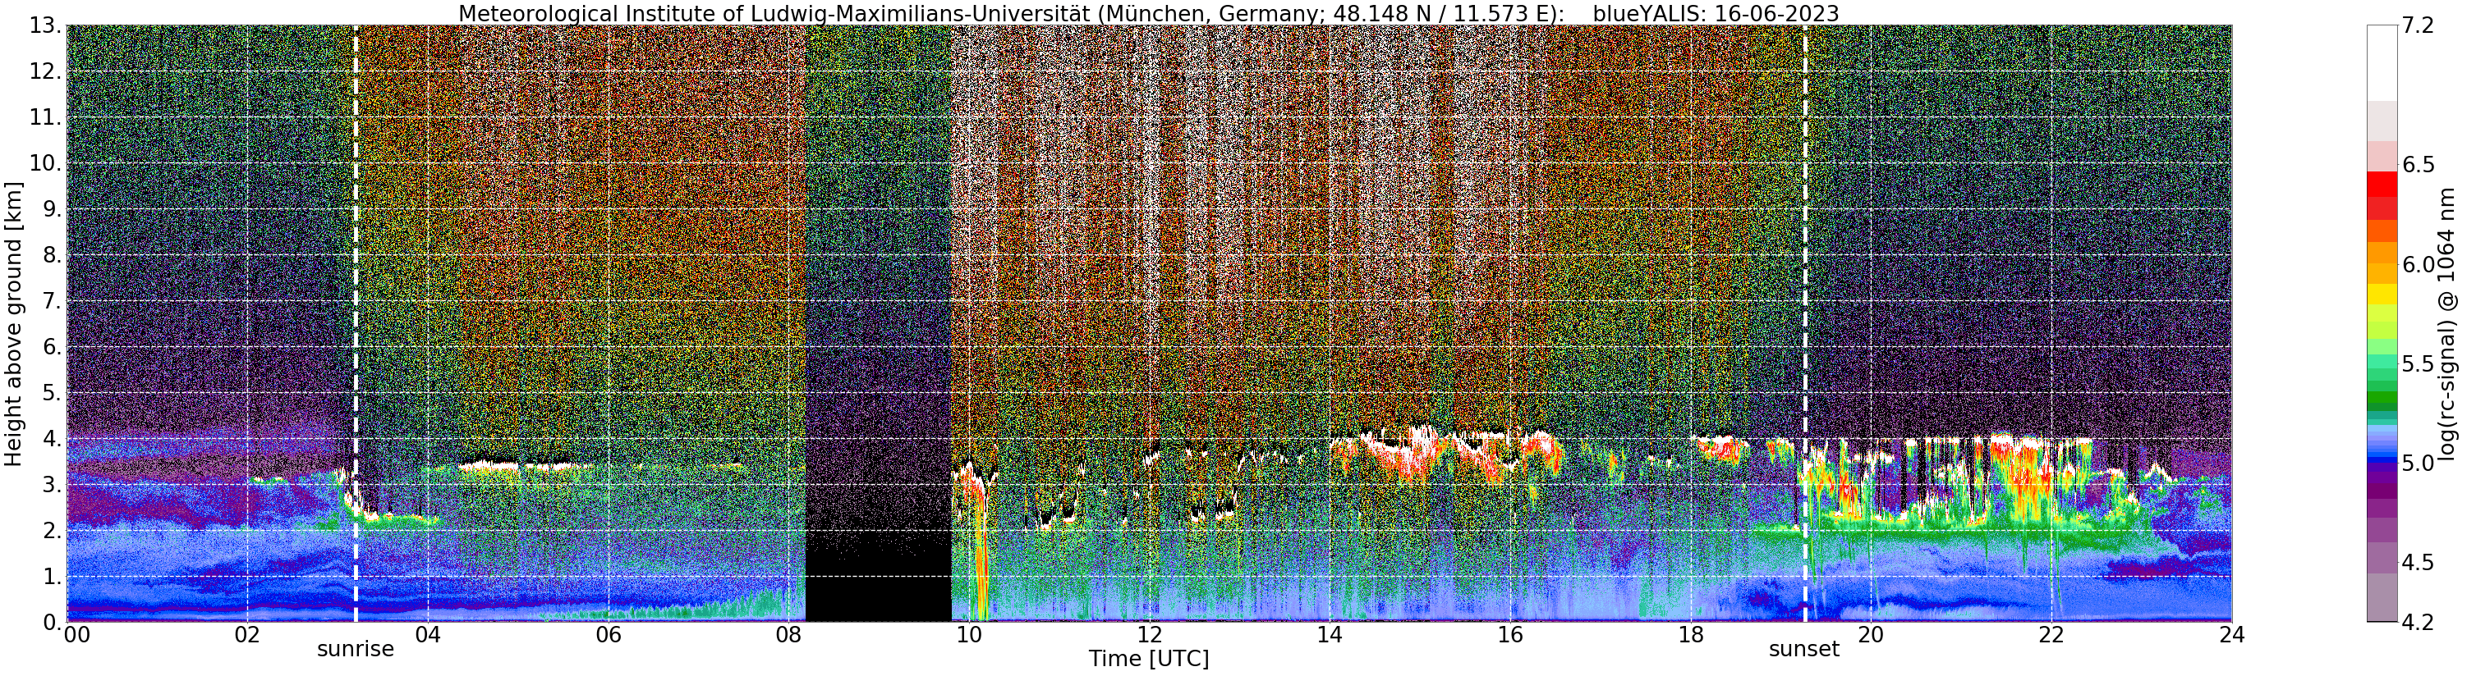This screenshot has width=2476, height=676.
Task: Click the colorbar value '6.0'
Action: click(2419, 264)
